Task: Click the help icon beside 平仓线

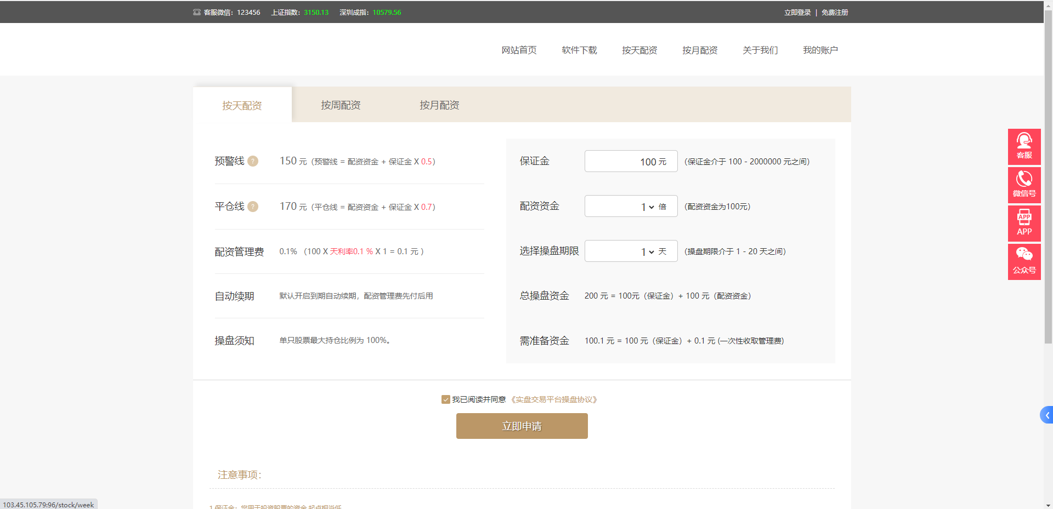Action: (x=253, y=207)
